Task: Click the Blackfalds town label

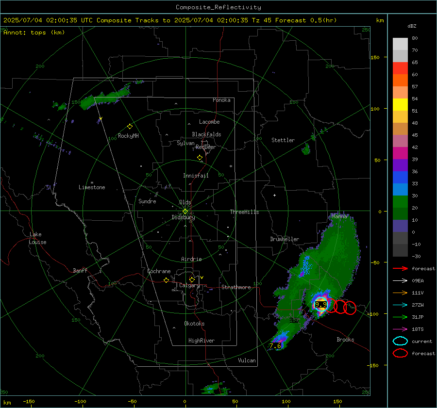Action: 206,134
